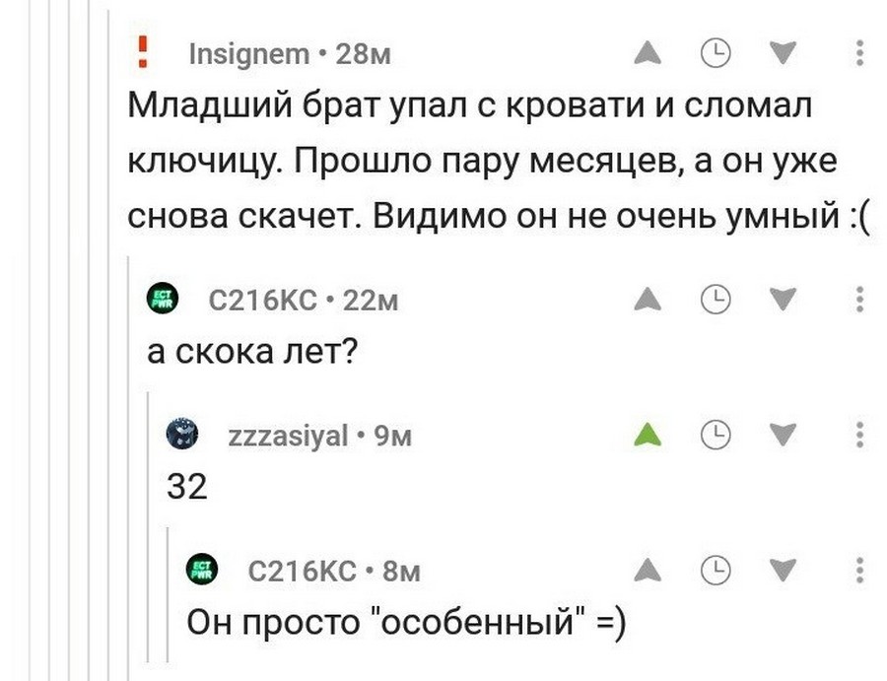Upvote C216KC's comment asking about age
The image size is (887, 681).
tap(648, 299)
